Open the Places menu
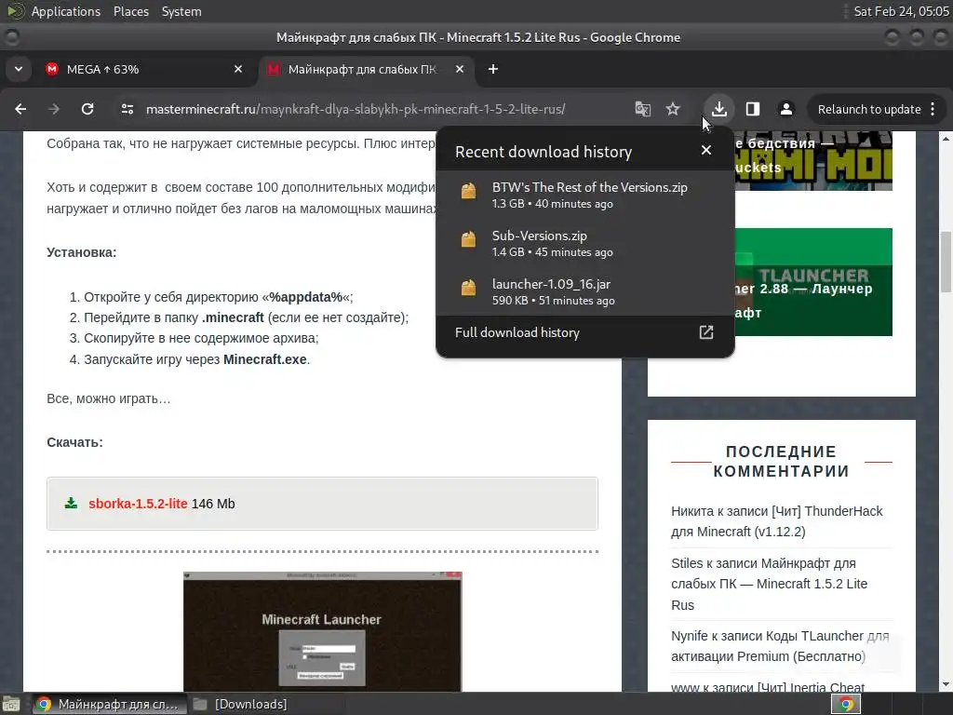Screen dimensions: 953x715 pyautogui.click(x=130, y=11)
